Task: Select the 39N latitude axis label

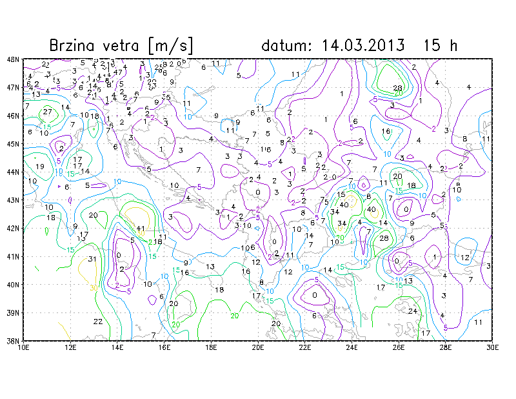Action: 13,312
